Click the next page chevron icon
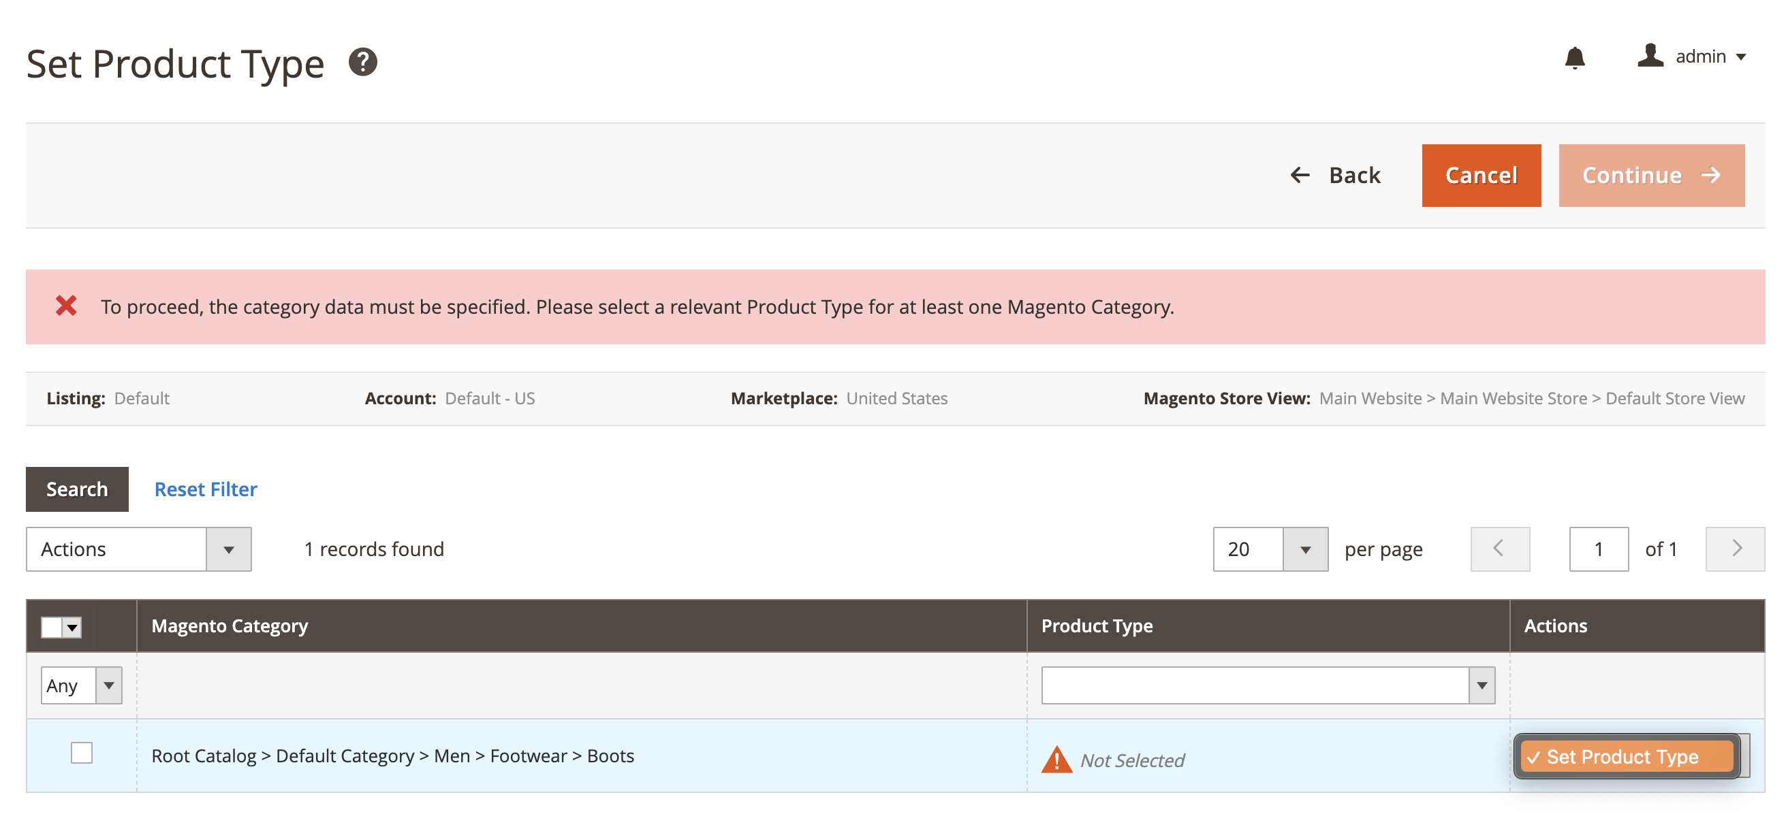 point(1735,549)
